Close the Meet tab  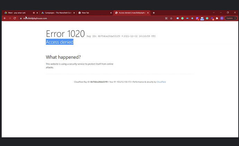coord(37,13)
